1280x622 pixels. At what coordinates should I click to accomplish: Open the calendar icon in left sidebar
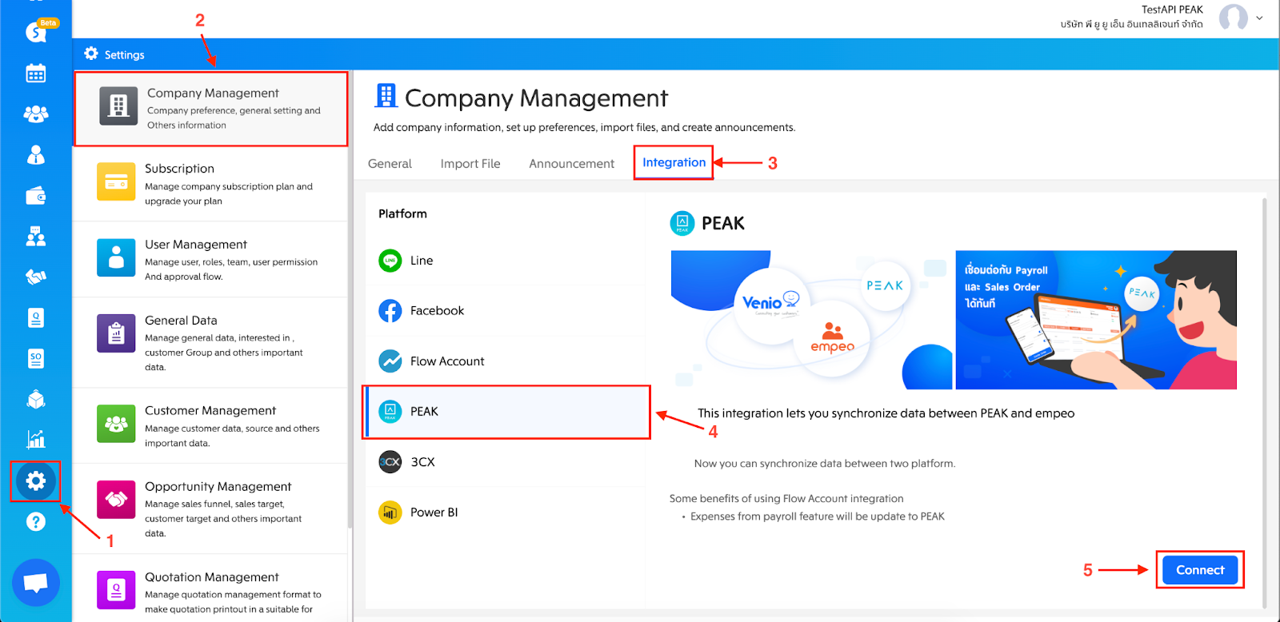coord(36,74)
